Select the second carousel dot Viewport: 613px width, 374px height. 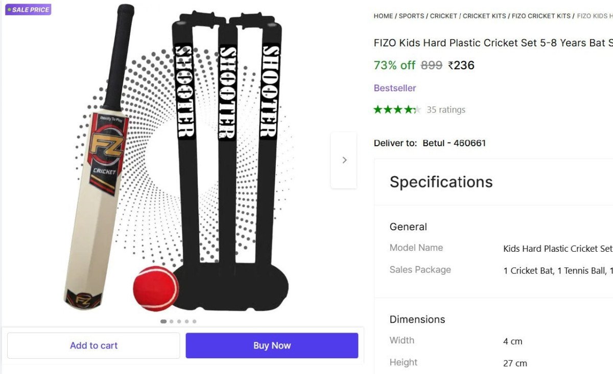point(172,322)
